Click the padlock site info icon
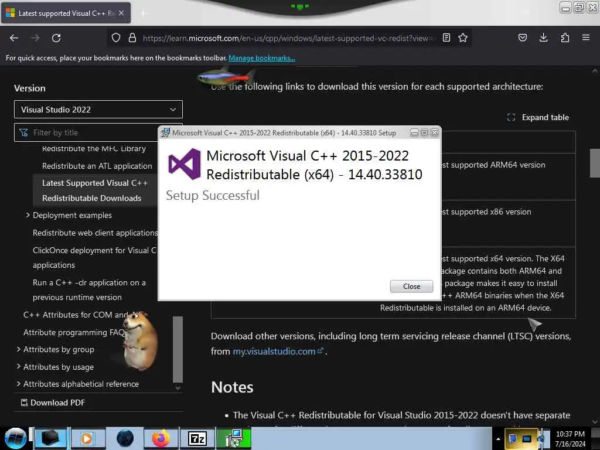Viewport: 600px width, 450px height. click(132, 37)
